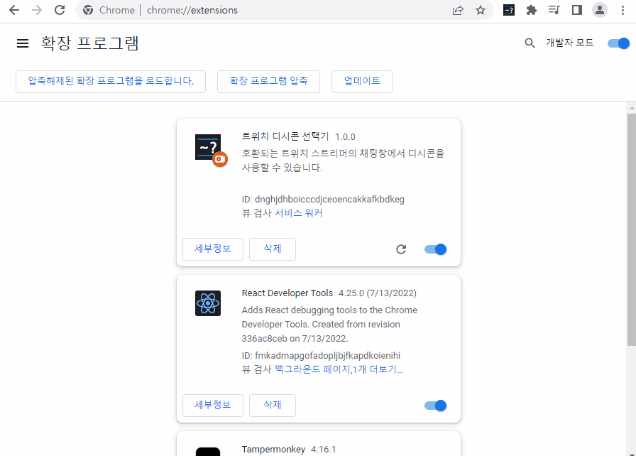636x456 pixels.
Task: Click the ID fmkadmapgofadopljbjfkapdkoienihi text
Action: click(x=321, y=355)
